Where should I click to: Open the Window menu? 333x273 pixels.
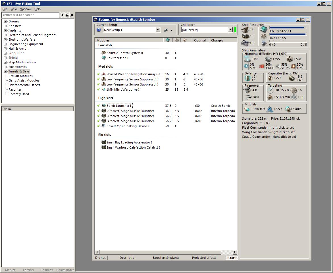[26, 9]
